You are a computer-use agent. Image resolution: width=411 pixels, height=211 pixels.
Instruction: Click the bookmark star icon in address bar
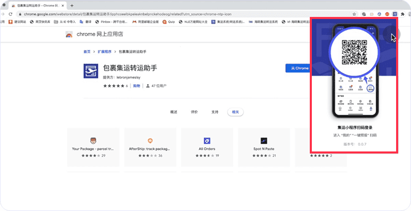click(x=356, y=14)
